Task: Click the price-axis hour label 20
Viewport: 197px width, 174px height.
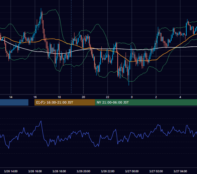Action: [x=83, y=97]
